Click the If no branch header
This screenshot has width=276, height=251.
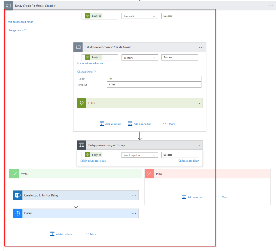(x=207, y=174)
